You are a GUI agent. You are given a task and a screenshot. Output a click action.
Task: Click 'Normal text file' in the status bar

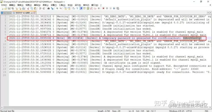click(x=7, y=111)
